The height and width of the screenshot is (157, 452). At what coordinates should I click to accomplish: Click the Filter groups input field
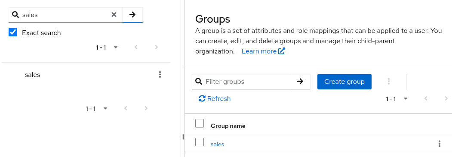tap(241, 82)
